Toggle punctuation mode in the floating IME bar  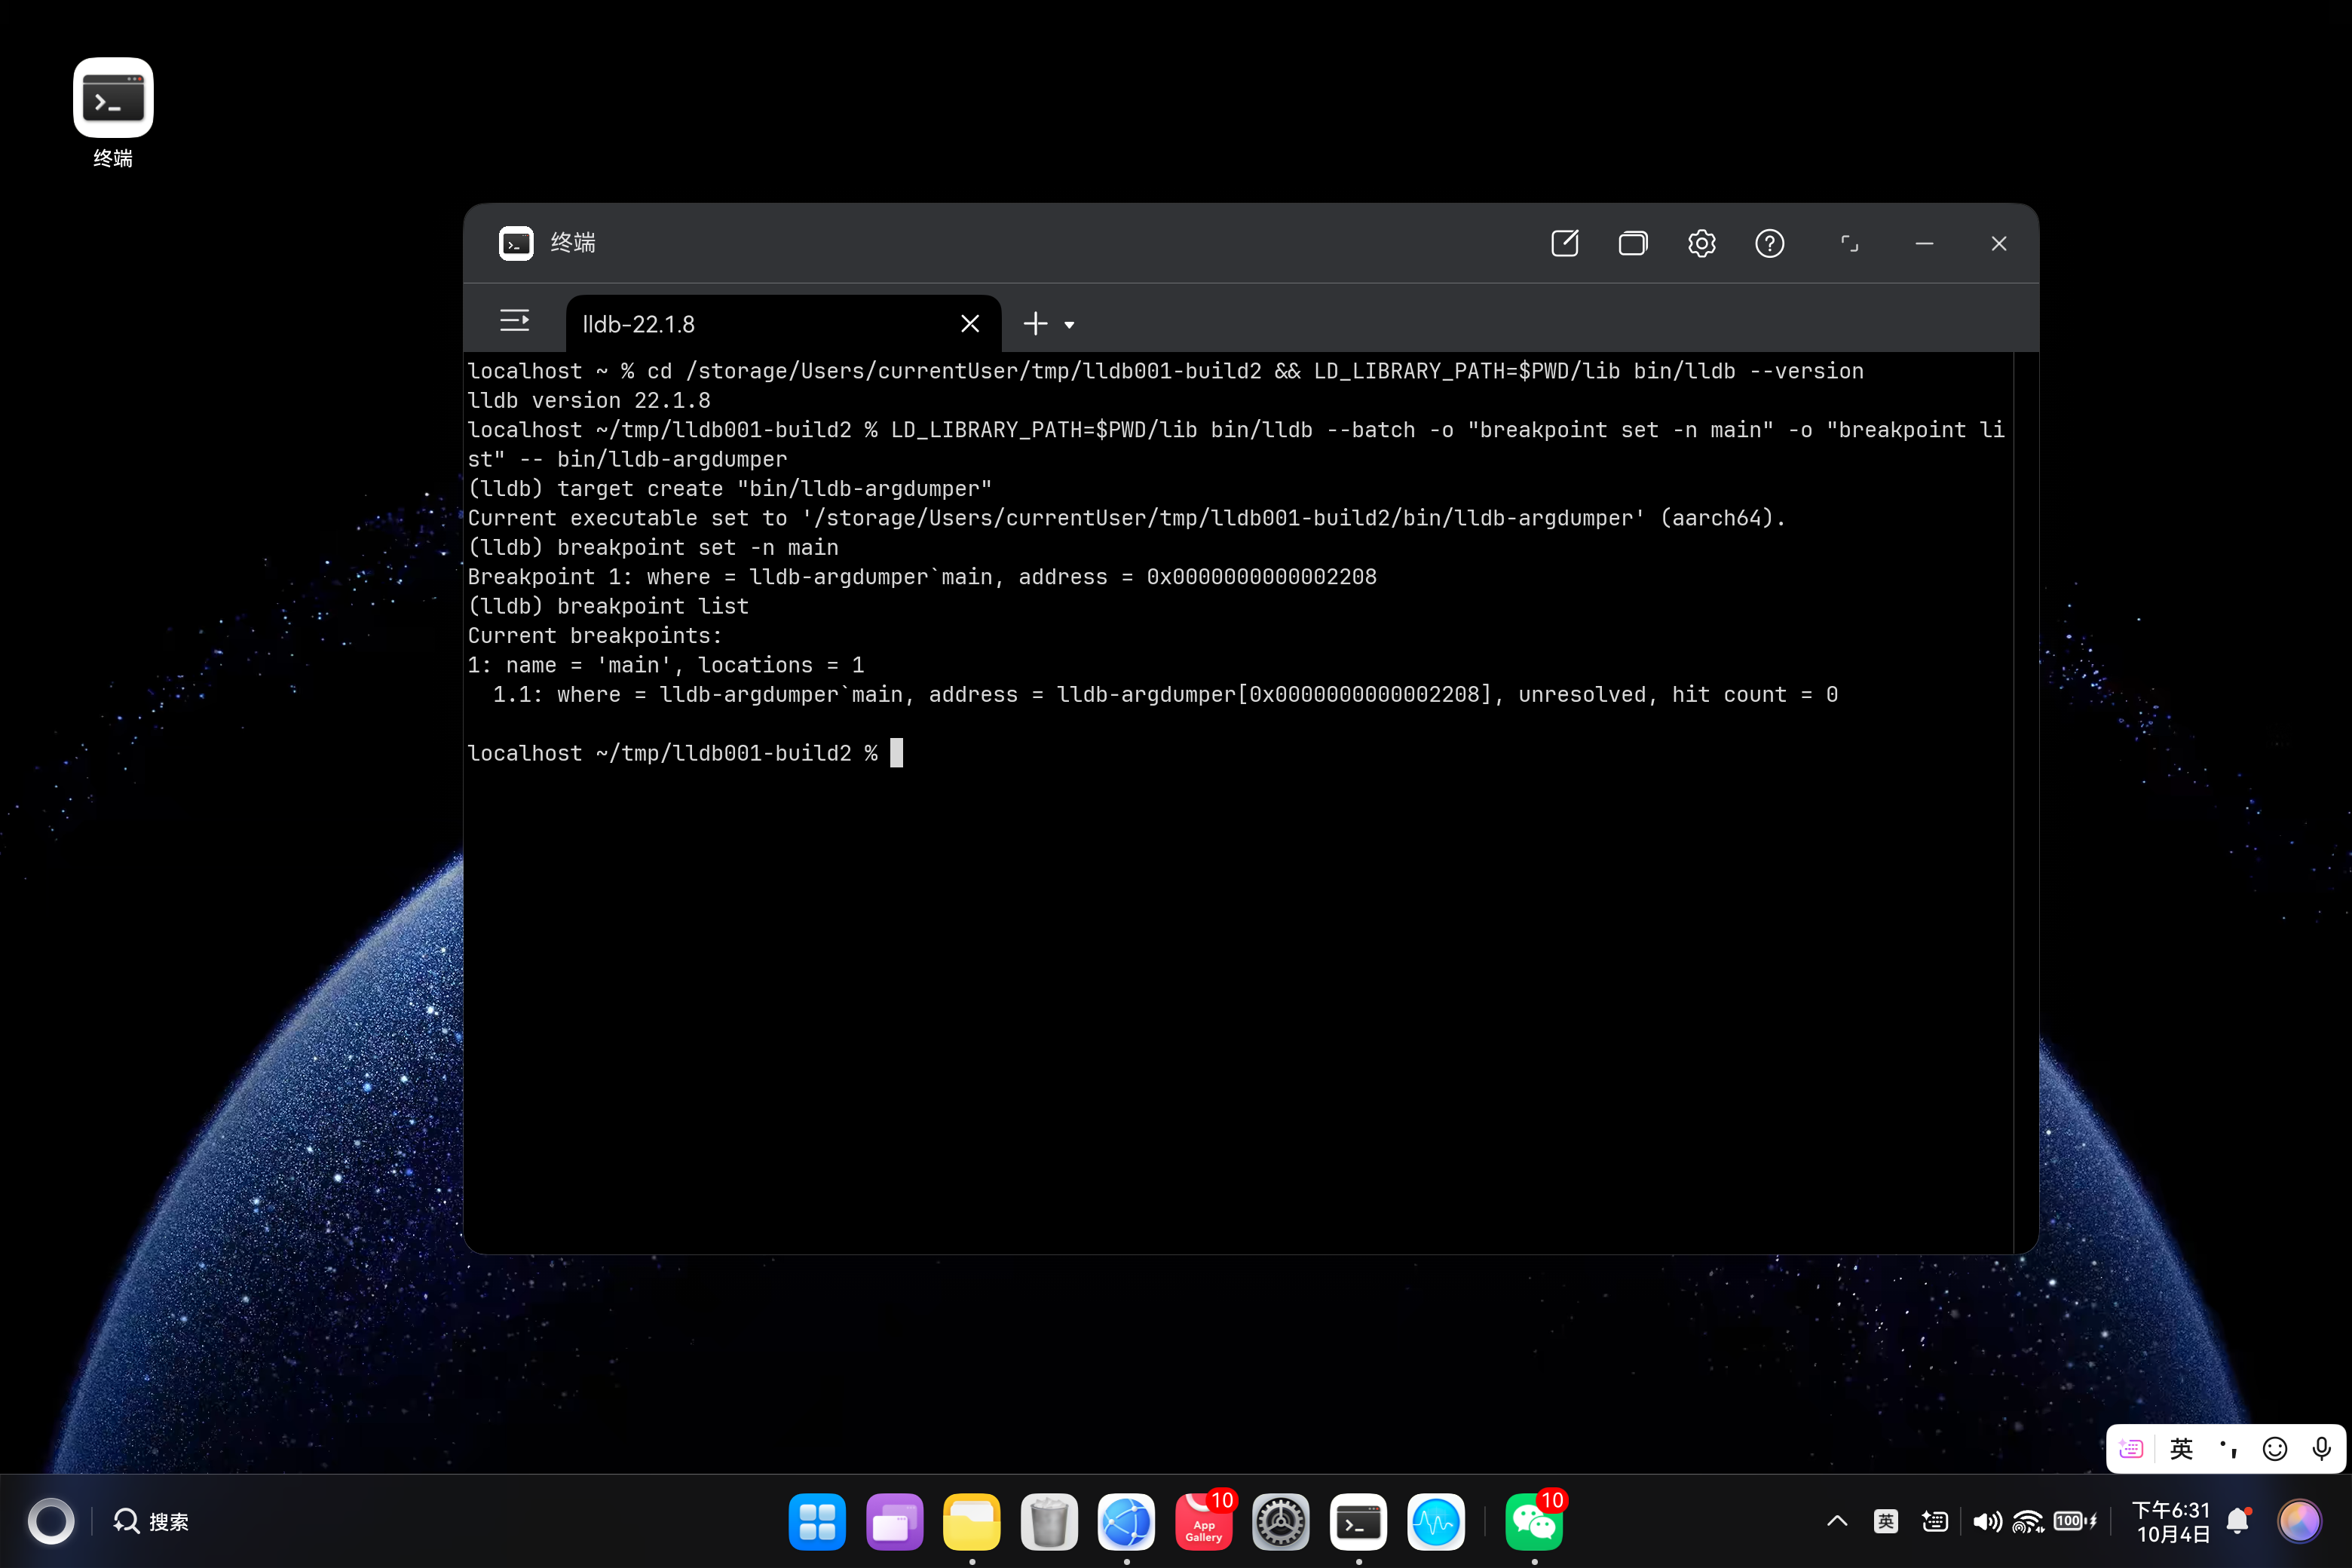(2228, 1448)
